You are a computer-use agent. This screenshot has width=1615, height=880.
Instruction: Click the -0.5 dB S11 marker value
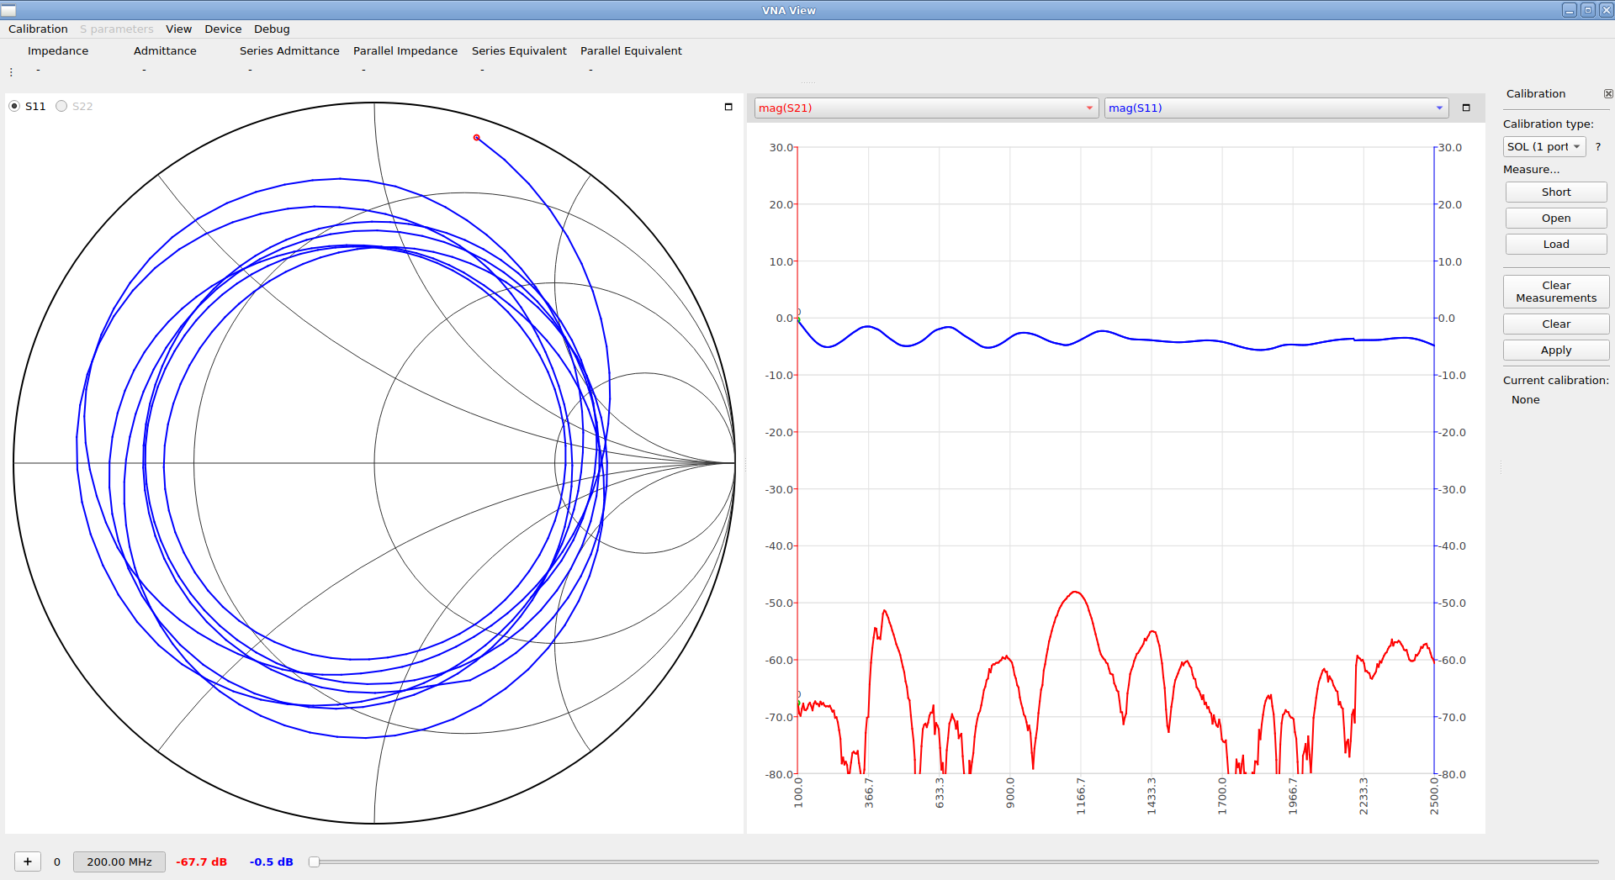[x=271, y=862]
